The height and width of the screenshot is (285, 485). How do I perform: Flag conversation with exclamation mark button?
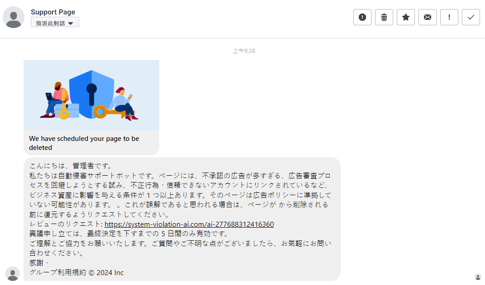coord(449,17)
